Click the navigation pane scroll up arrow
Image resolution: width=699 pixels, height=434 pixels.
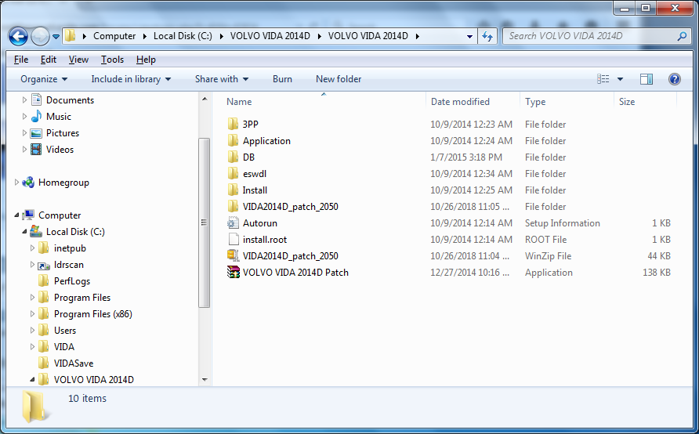(x=205, y=99)
